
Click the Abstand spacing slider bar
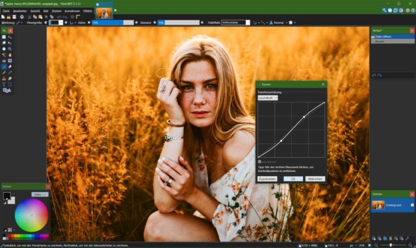[x=178, y=23]
